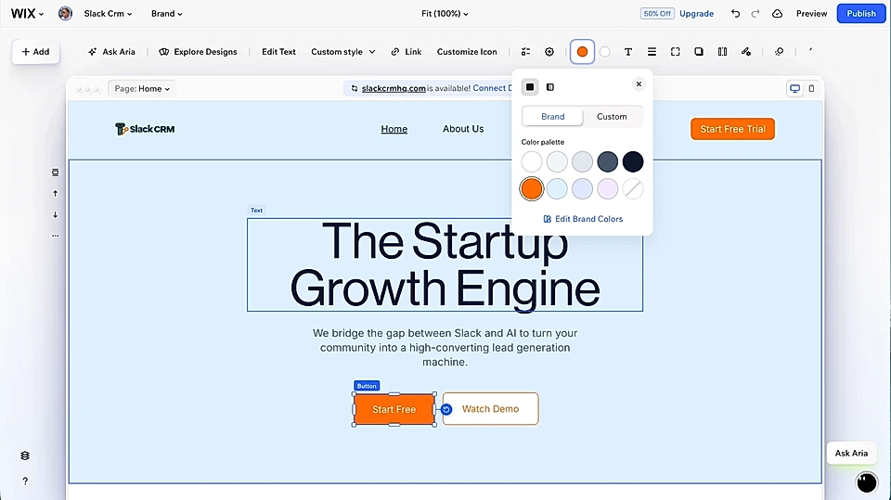Click the orange fill color toolbar button

(582, 52)
